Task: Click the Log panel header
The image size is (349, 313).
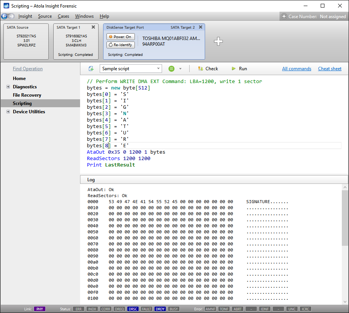Action: 214,179
